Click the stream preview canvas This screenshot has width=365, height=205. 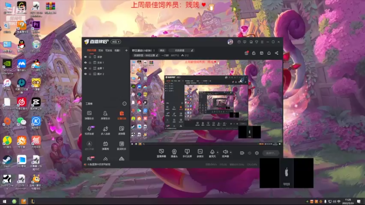point(206,103)
